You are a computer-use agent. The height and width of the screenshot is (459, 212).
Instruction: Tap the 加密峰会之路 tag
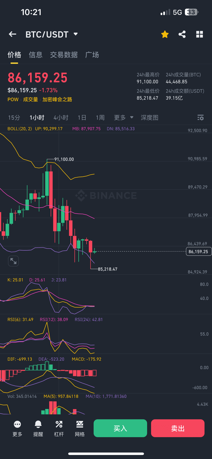coord(57,99)
